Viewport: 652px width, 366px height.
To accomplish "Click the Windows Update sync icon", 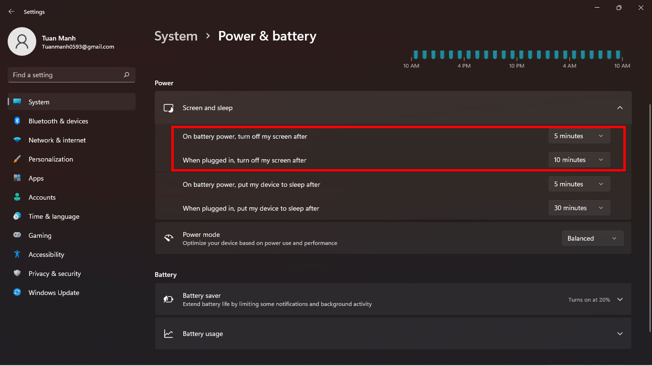I will [x=17, y=293].
